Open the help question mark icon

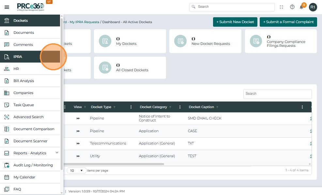(x=292, y=7)
